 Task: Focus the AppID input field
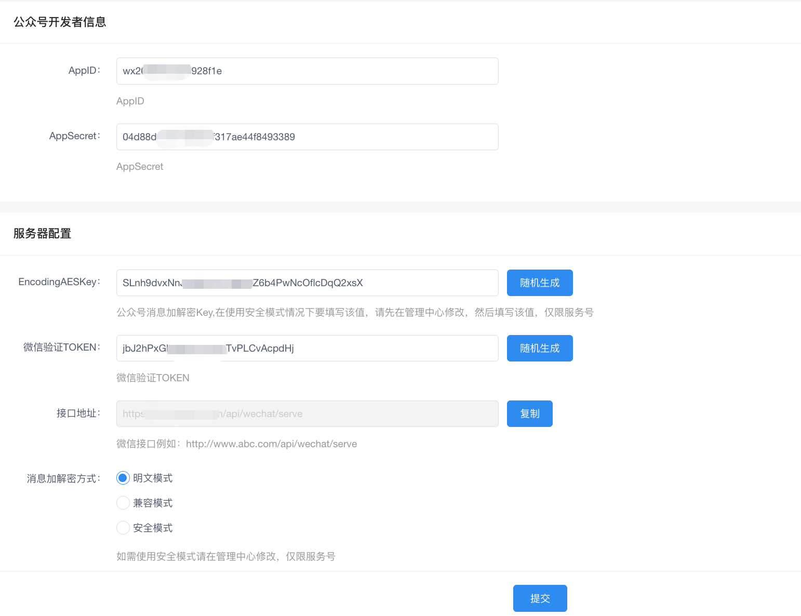308,71
